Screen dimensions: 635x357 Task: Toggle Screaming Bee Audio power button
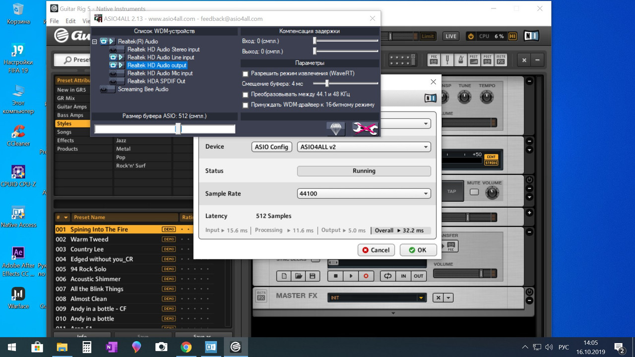(x=104, y=89)
